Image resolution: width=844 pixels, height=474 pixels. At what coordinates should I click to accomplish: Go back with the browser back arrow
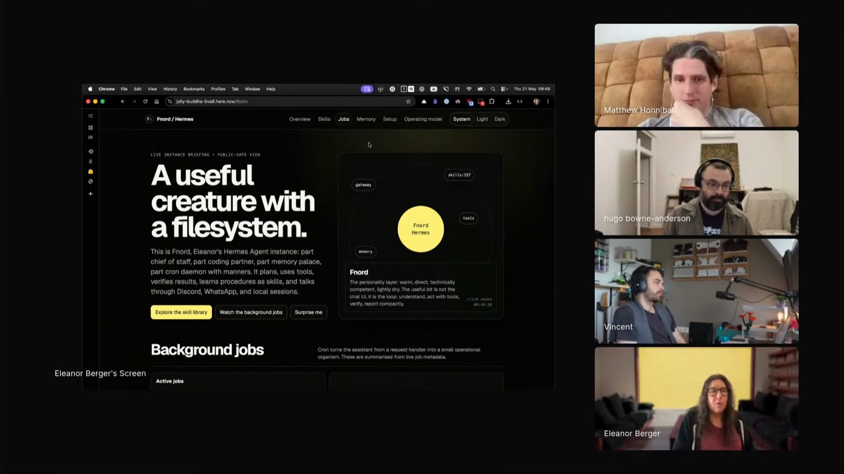click(x=122, y=102)
